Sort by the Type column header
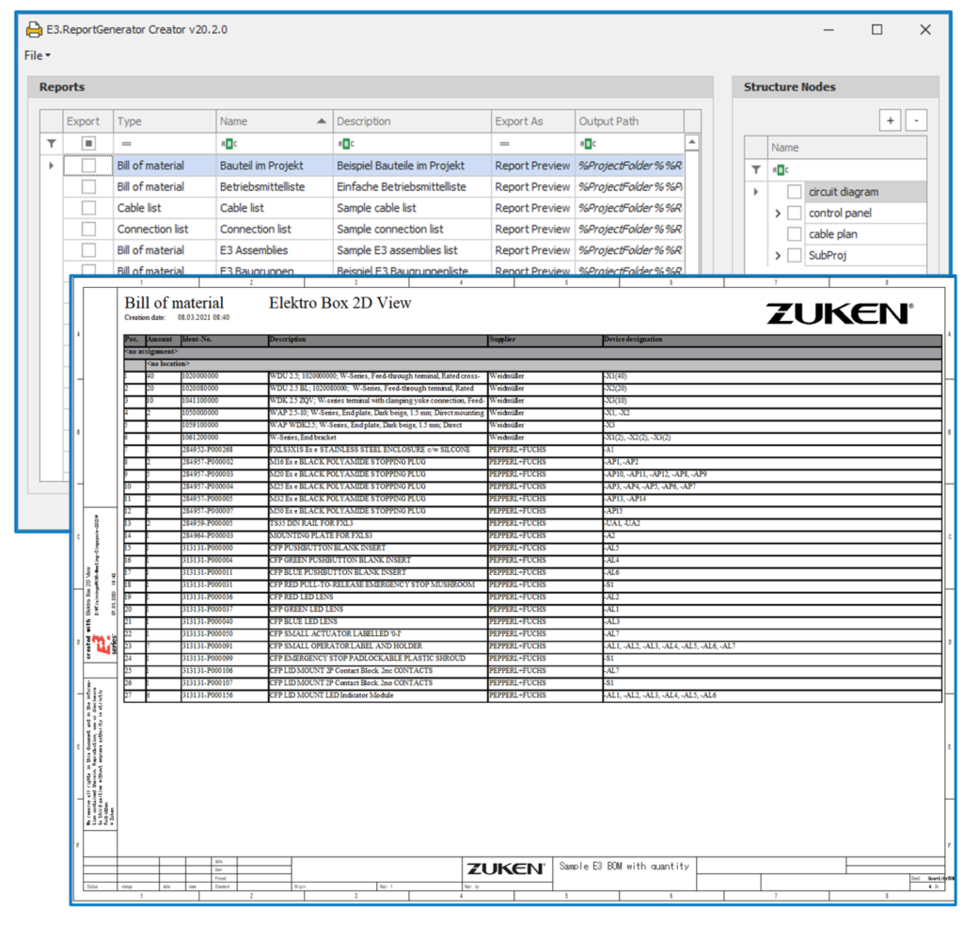The width and height of the screenshot is (963, 925). [x=164, y=121]
